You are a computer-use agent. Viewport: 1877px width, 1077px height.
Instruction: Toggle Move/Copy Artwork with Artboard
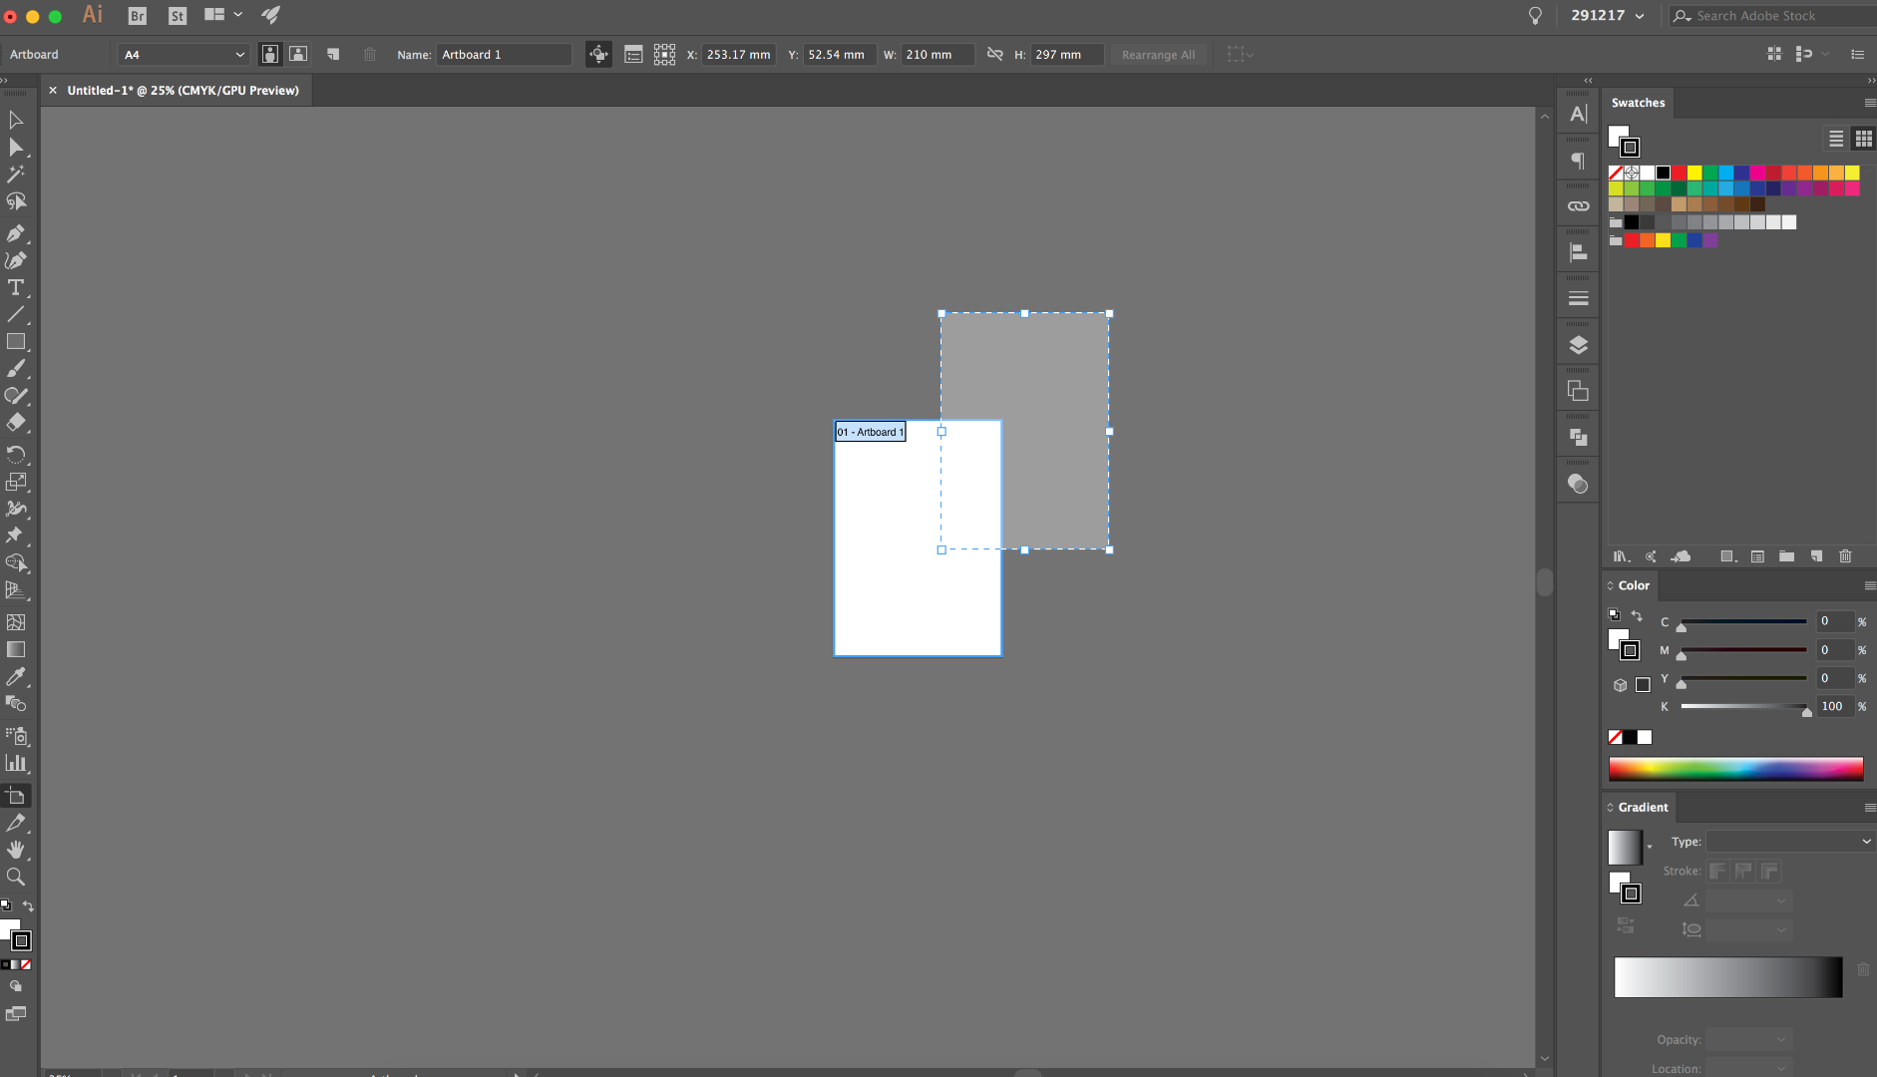coord(598,55)
